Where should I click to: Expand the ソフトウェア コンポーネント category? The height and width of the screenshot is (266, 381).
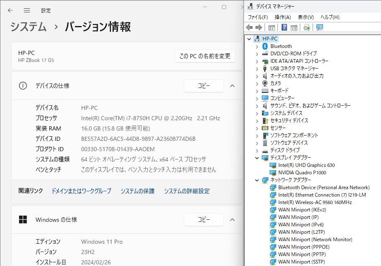coord(257,135)
